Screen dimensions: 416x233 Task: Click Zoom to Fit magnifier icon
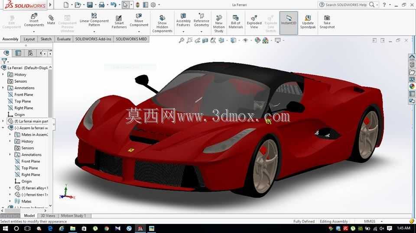tap(182, 40)
